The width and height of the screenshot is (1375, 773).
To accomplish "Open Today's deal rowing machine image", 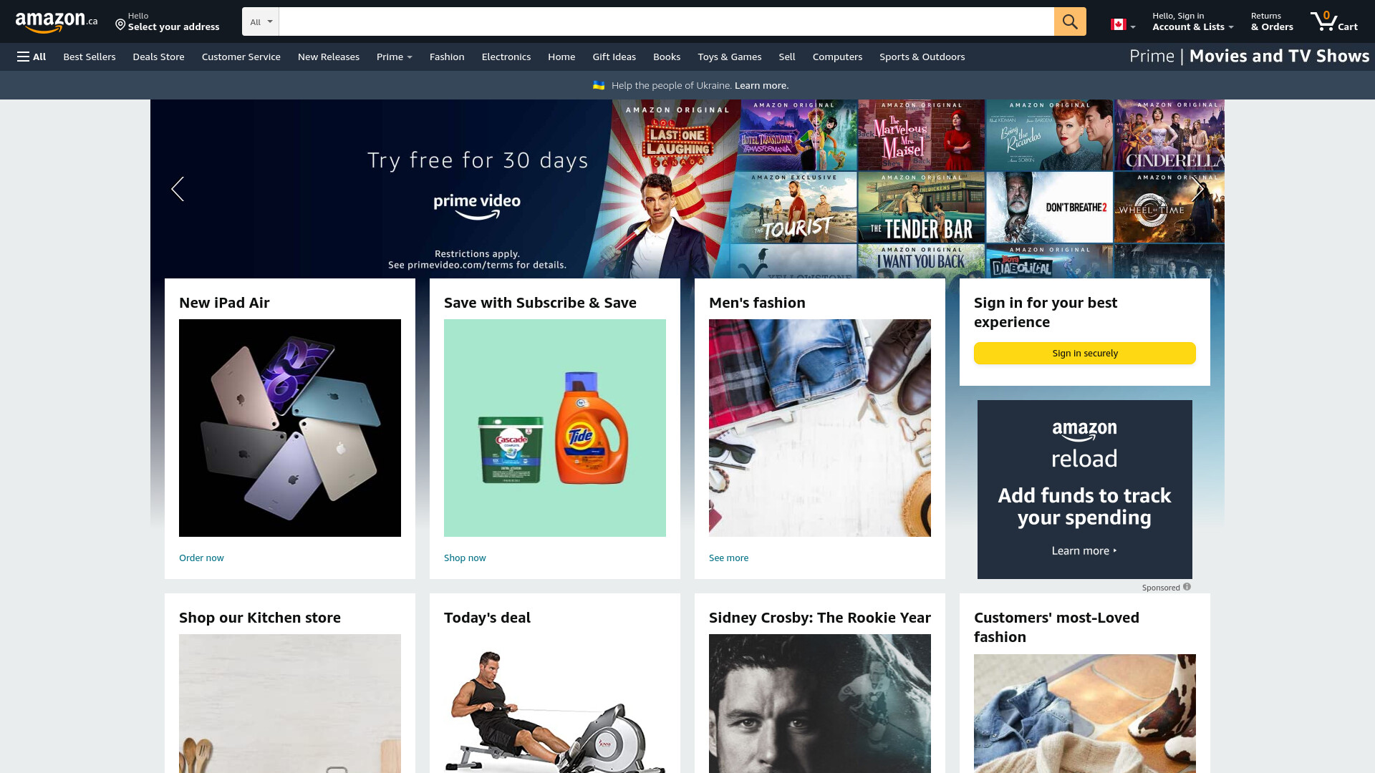I will pyautogui.click(x=555, y=704).
